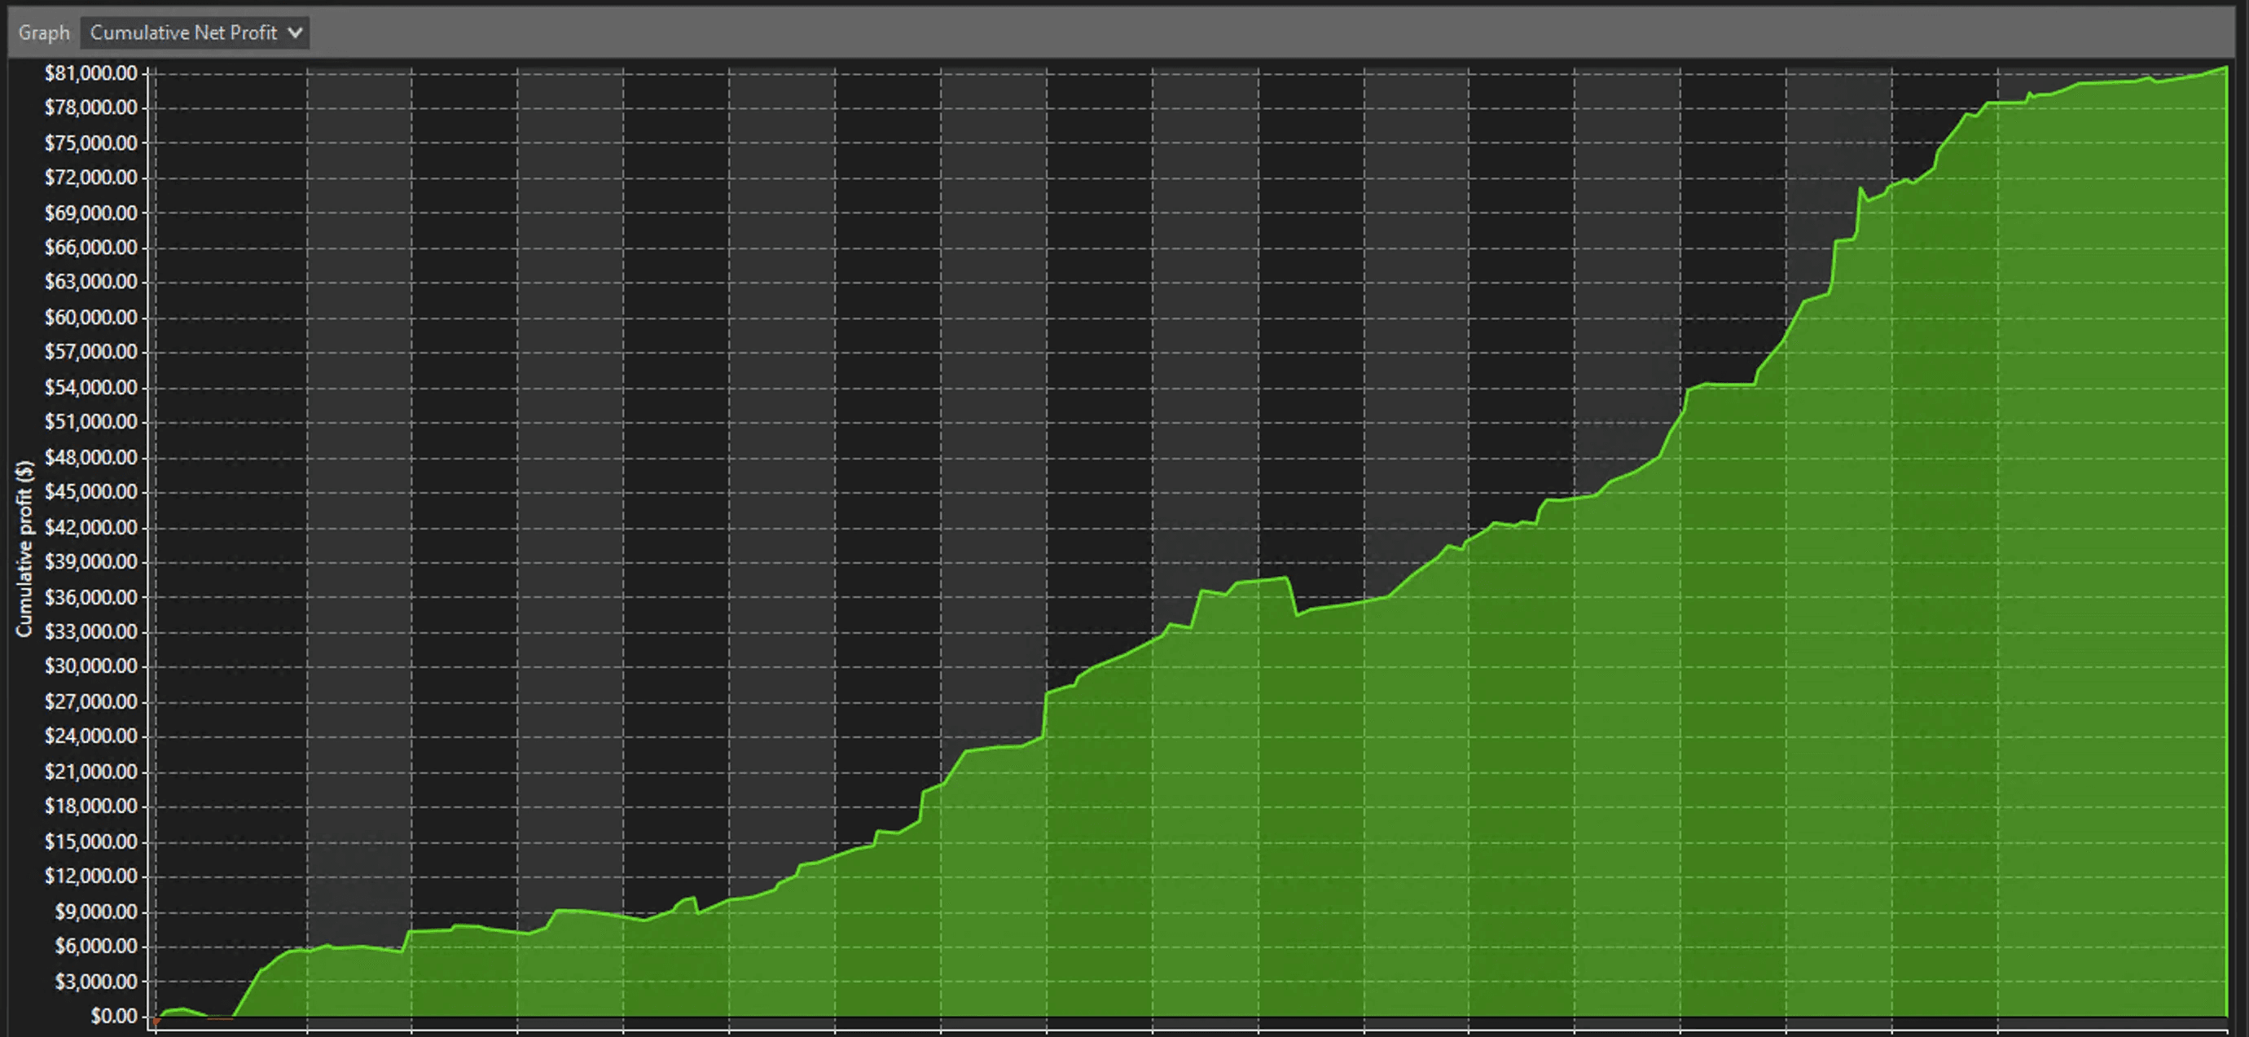Click the $42,000.00 y-axis label
The width and height of the screenshot is (2249, 1037).
(x=90, y=527)
